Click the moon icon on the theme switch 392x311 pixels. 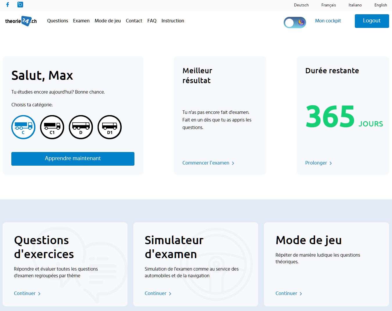point(301,23)
